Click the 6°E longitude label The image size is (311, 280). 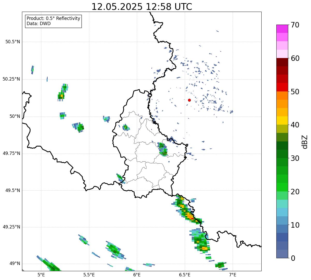coord(137,275)
